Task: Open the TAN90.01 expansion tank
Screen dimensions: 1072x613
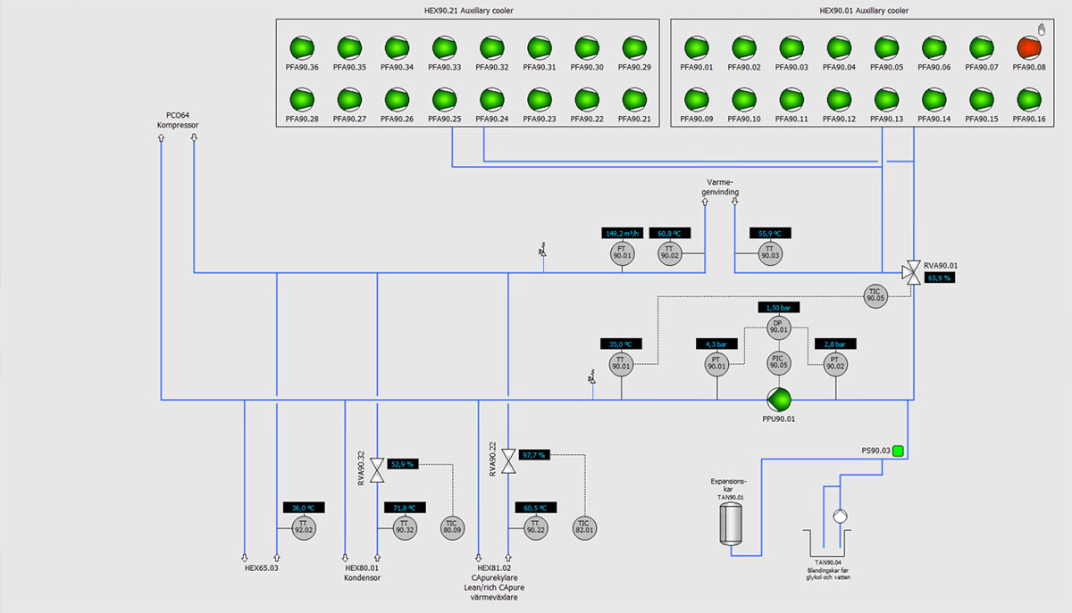Action: tap(731, 524)
